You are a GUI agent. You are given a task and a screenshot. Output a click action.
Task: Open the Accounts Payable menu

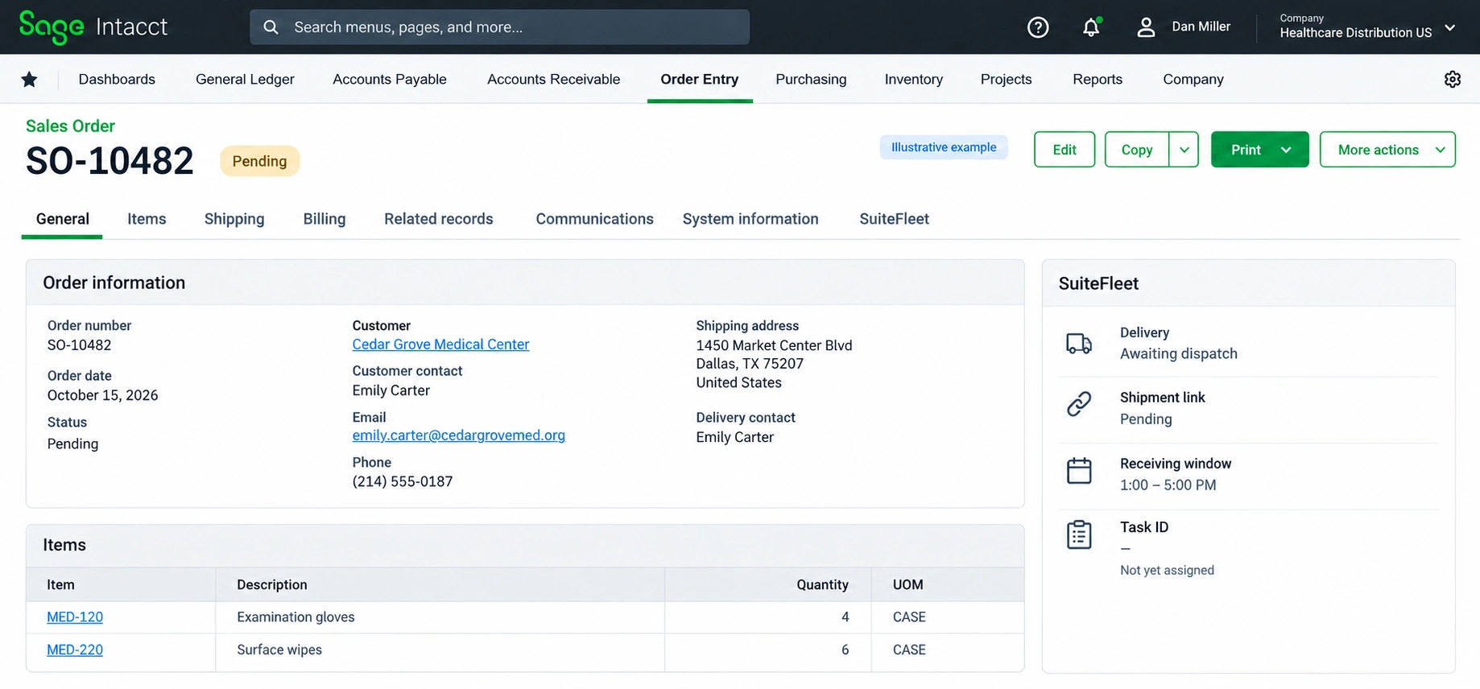390,79
